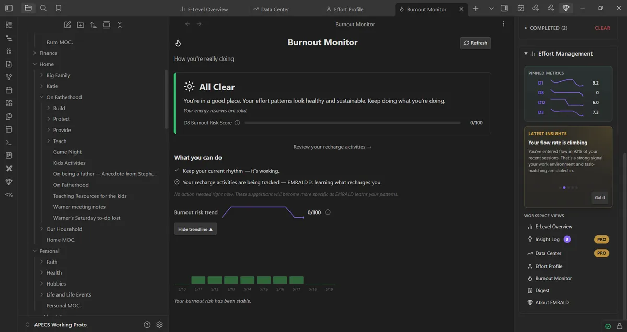Open the outgoing links icon in top bar

(551, 8)
